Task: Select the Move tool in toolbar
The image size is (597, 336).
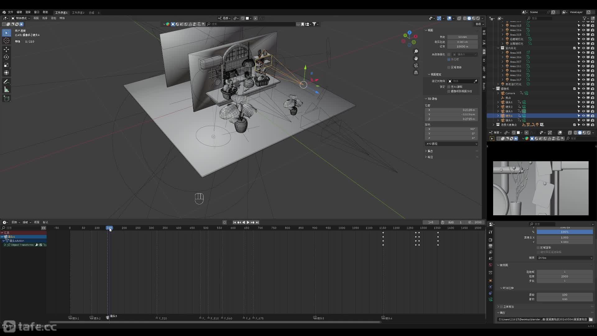Action: point(6,49)
